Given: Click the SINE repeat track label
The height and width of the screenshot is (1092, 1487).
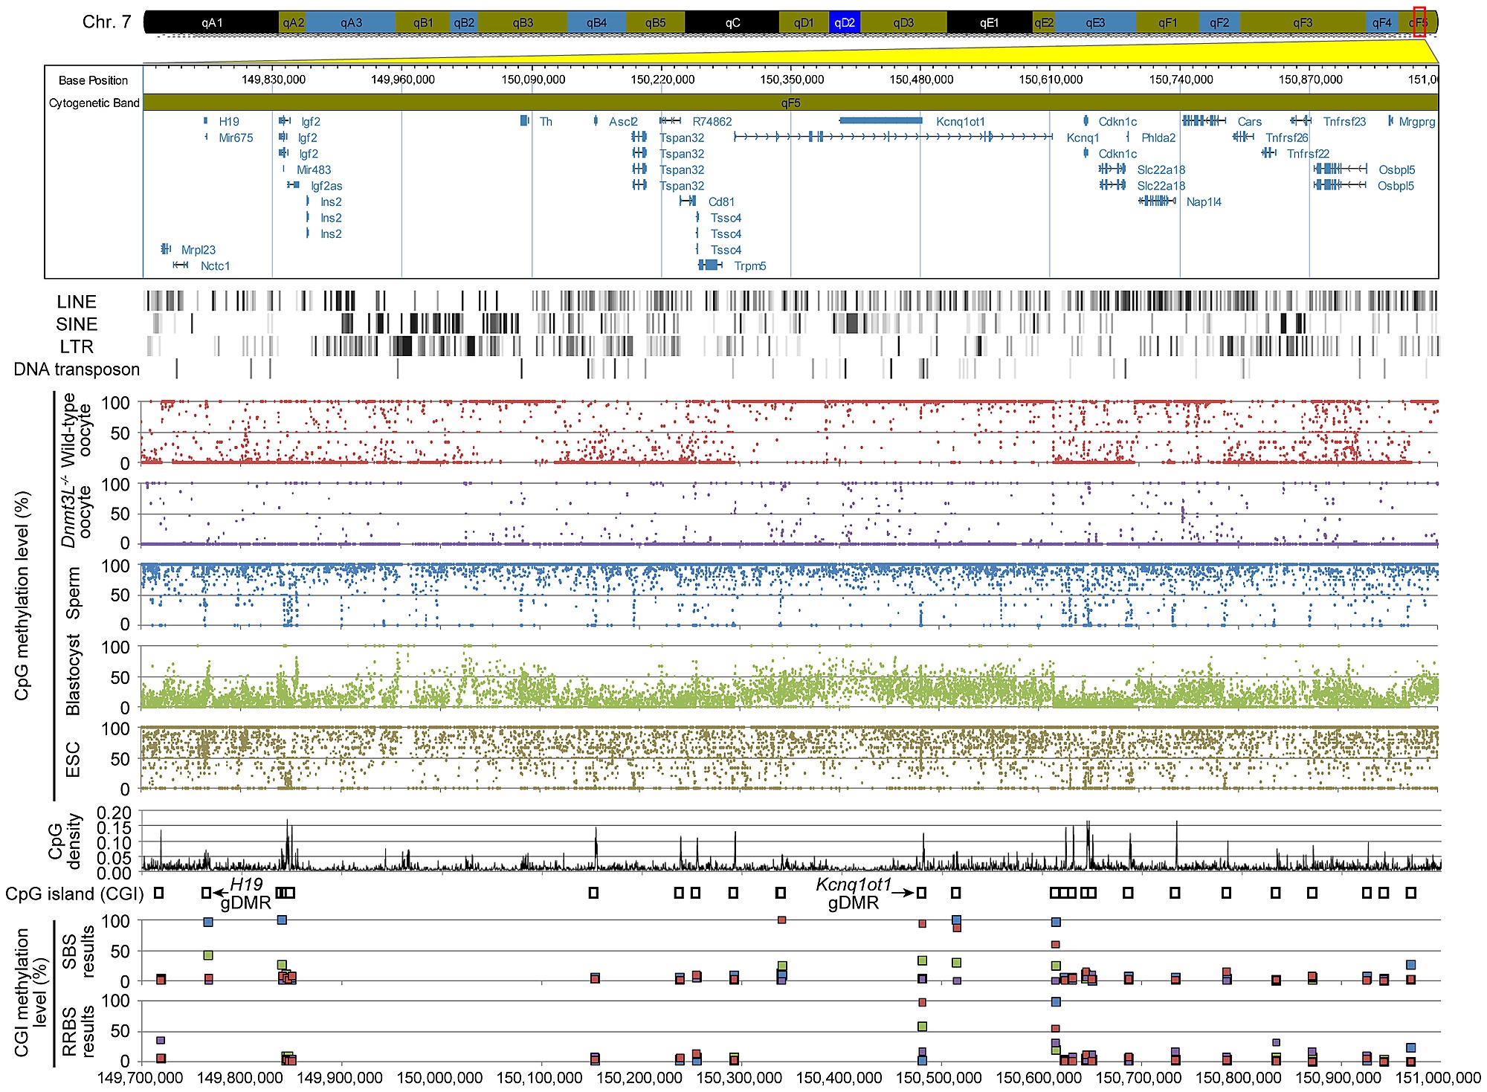Looking at the screenshot, I should [x=77, y=324].
